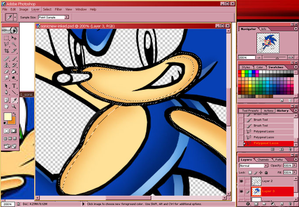Switch to Quick Mask mode

pyautogui.click(x=14, y=131)
